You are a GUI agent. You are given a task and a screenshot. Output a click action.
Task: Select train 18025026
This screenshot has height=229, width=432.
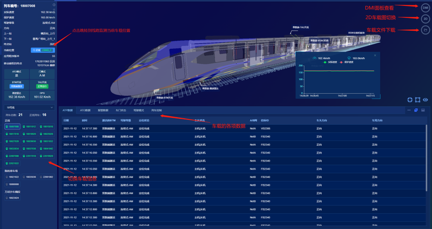click(x=46, y=134)
